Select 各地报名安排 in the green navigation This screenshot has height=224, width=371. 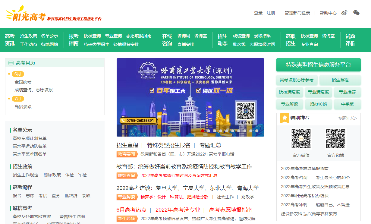pos(126,44)
